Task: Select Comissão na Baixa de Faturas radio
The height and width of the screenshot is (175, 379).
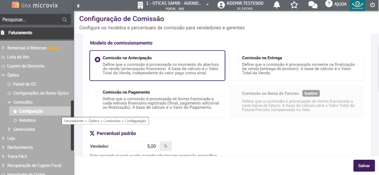Action: tap(237, 94)
